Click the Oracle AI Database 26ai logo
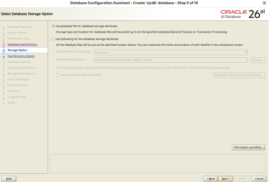Image resolution: width=269 pixels, height=182 pixels. [x=243, y=14]
